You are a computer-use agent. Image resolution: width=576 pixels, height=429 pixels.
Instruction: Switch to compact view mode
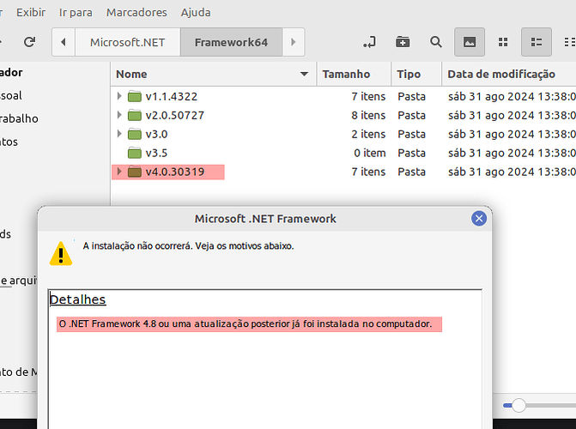pos(569,42)
